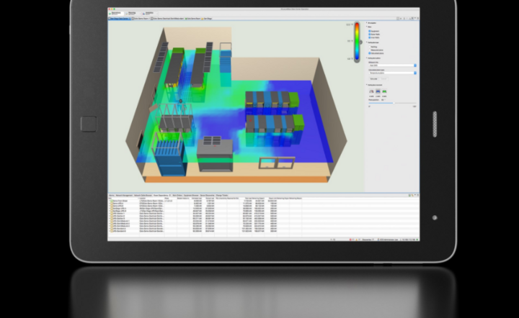Toggle the Equipment visibility checkbox
The height and width of the screenshot is (318, 519).
point(370,31)
